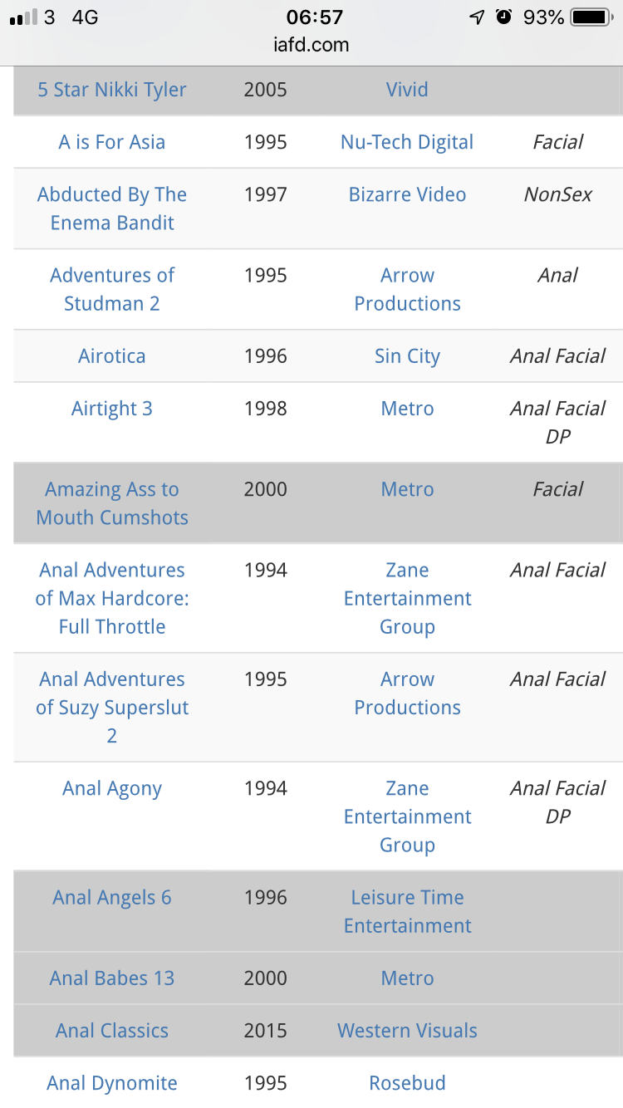Open the Airtight 3 title link
The height and width of the screenshot is (1108, 623).
click(112, 409)
